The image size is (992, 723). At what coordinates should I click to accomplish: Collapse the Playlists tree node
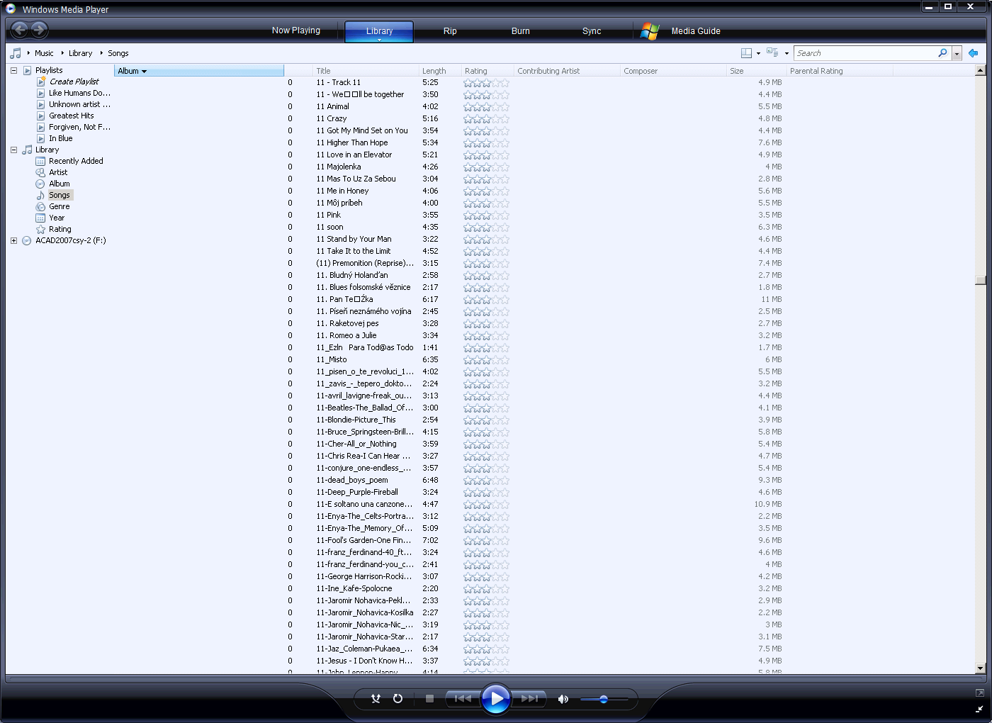click(x=13, y=70)
